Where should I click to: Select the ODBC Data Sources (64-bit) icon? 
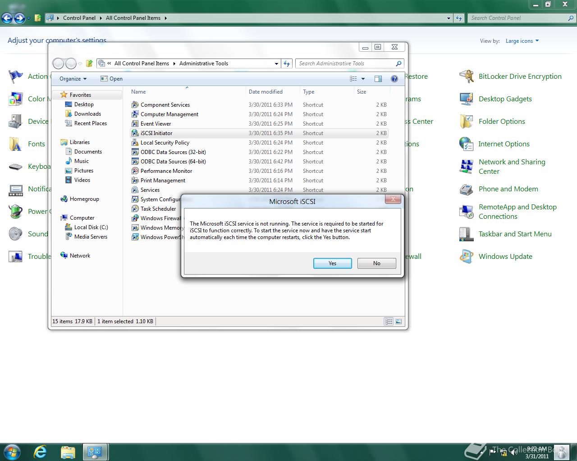[135, 161]
